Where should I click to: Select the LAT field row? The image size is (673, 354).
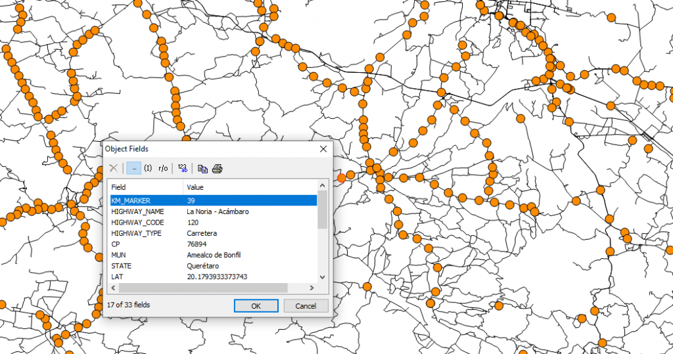[x=214, y=277]
